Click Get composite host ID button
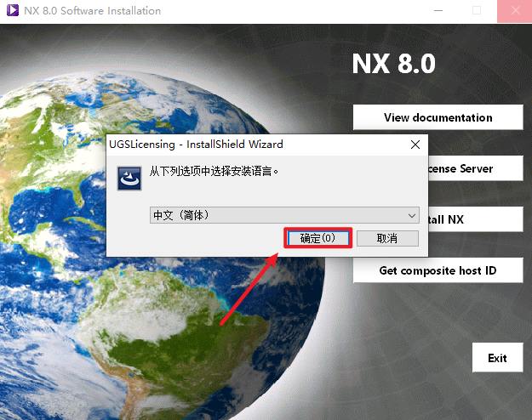 [x=438, y=270]
